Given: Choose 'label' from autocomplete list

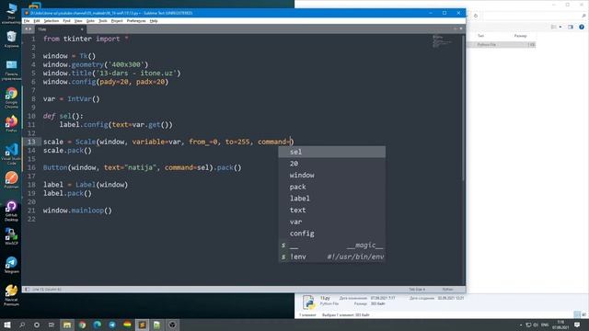Looking at the screenshot, I should (331, 199).
